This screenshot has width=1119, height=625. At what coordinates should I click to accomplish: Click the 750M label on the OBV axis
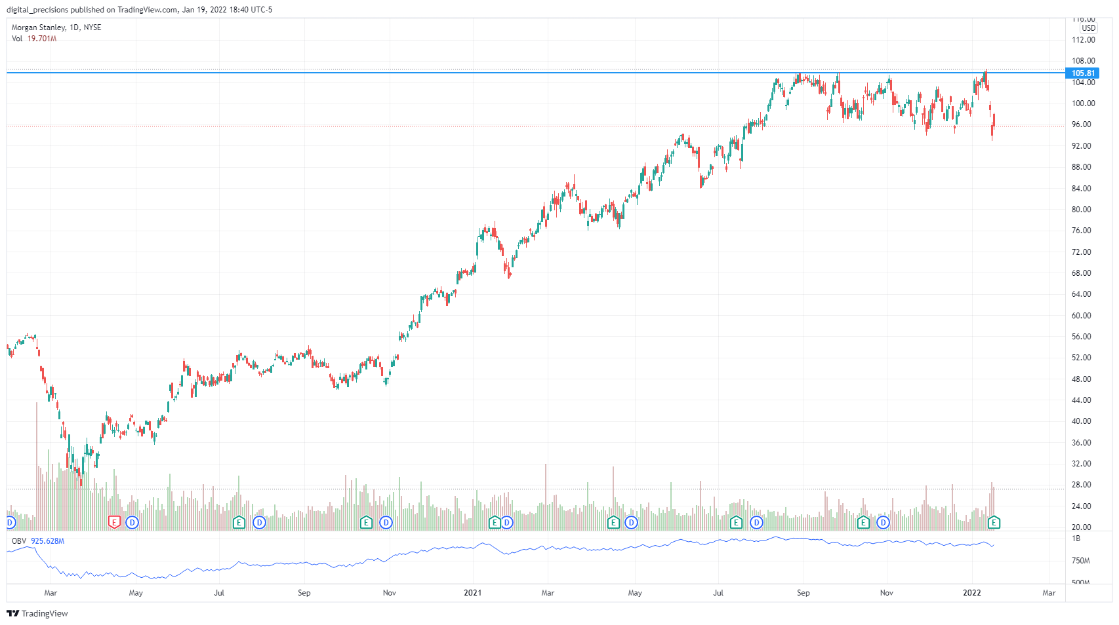point(1080,561)
